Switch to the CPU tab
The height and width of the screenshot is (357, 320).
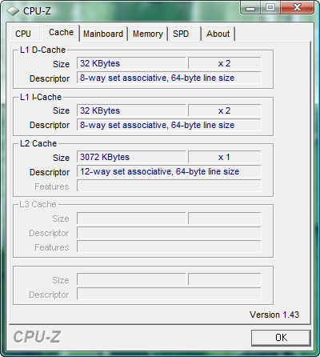pyautogui.click(x=26, y=34)
